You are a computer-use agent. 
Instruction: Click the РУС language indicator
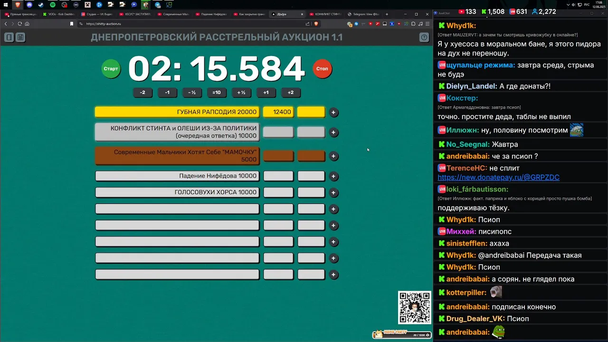587,5
